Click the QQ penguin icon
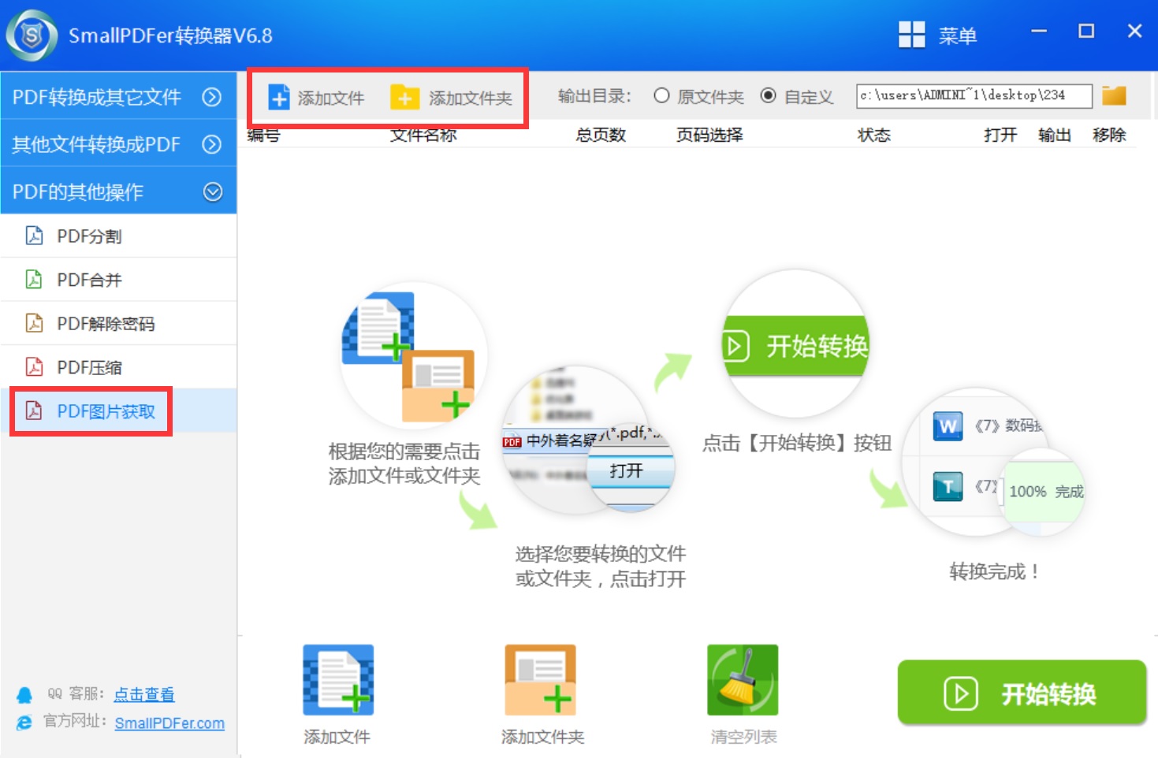 24,695
